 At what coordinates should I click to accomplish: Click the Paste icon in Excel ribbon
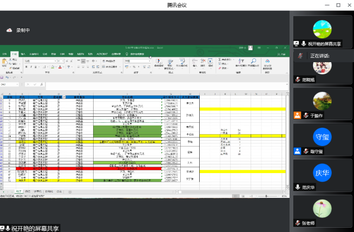[x=5, y=63]
